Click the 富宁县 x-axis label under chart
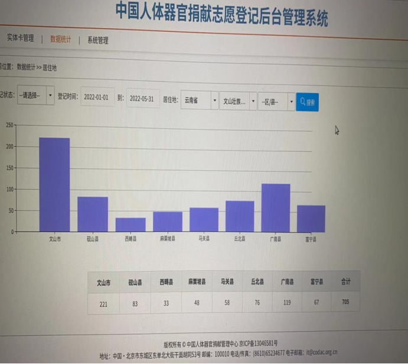 (x=311, y=239)
